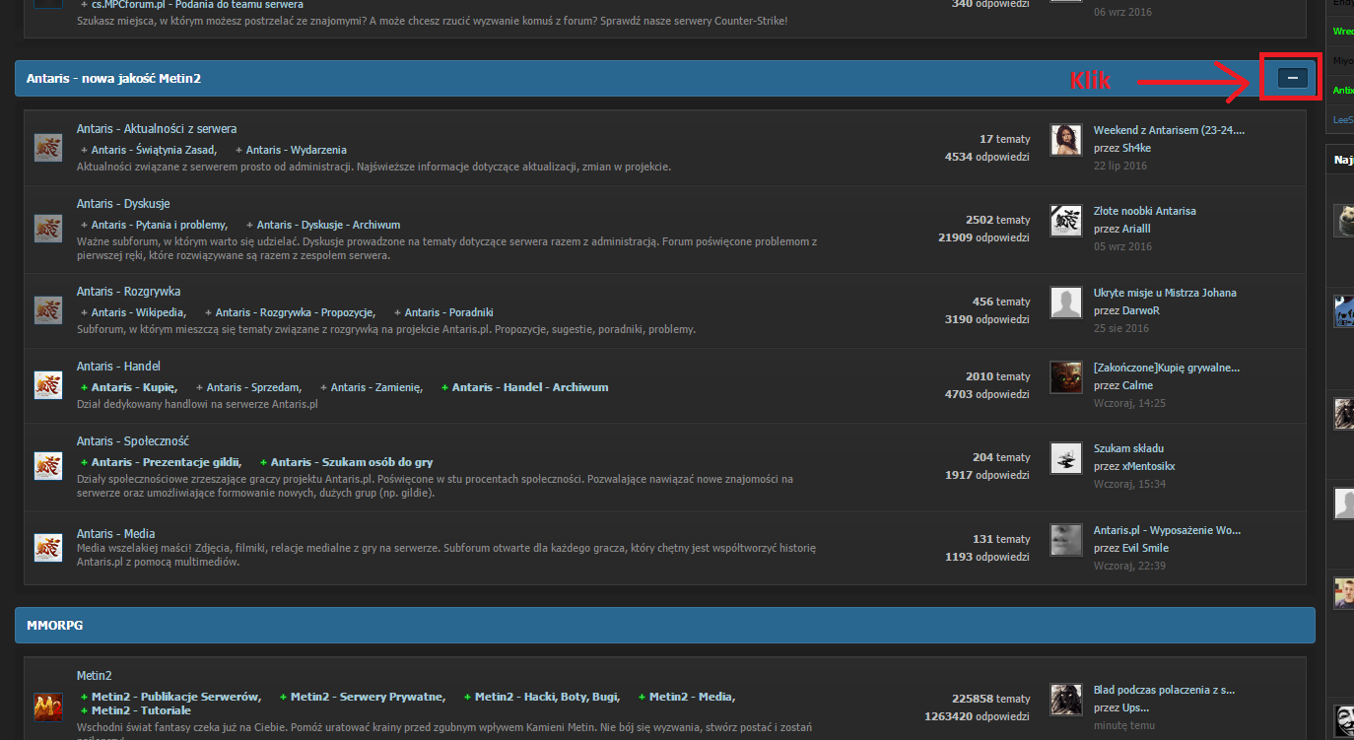The width and height of the screenshot is (1354, 740).
Task: Open topic Antaris.pl - Wyposażenie Wo...
Action: (1167, 530)
